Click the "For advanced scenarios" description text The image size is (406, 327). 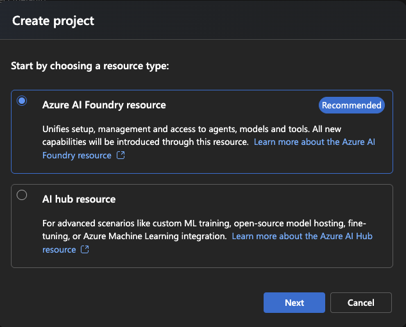tap(128, 223)
